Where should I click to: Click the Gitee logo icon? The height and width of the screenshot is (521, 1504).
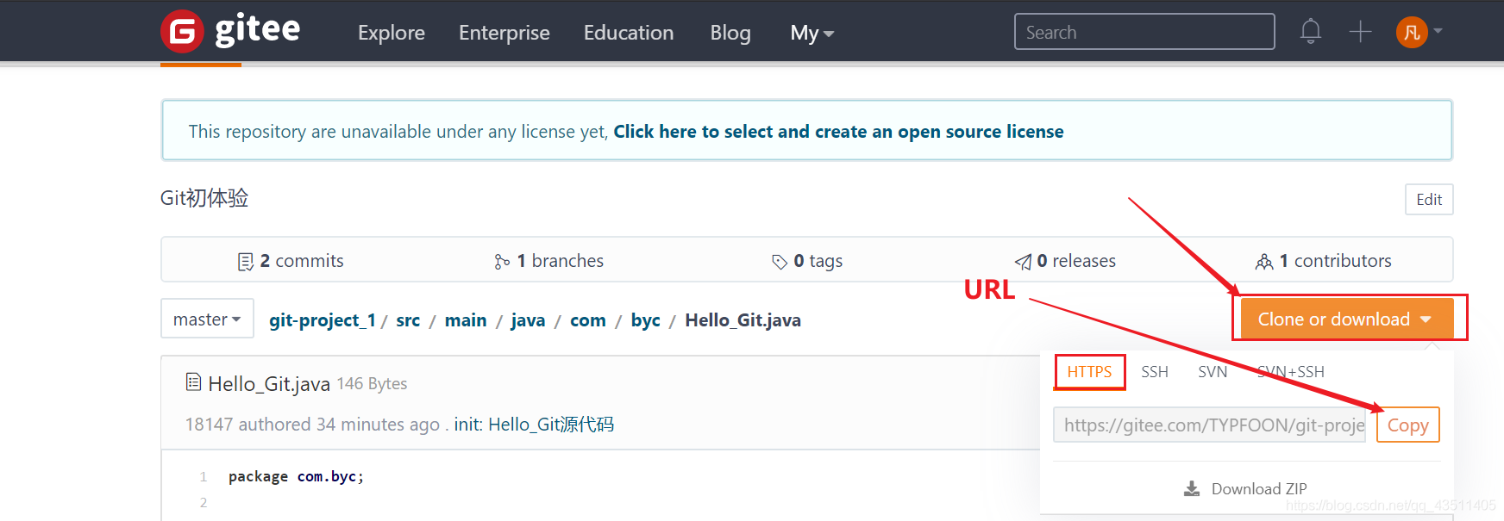click(x=182, y=32)
